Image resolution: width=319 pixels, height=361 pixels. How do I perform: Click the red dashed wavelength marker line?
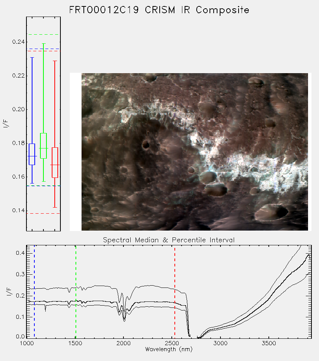[x=175, y=291]
